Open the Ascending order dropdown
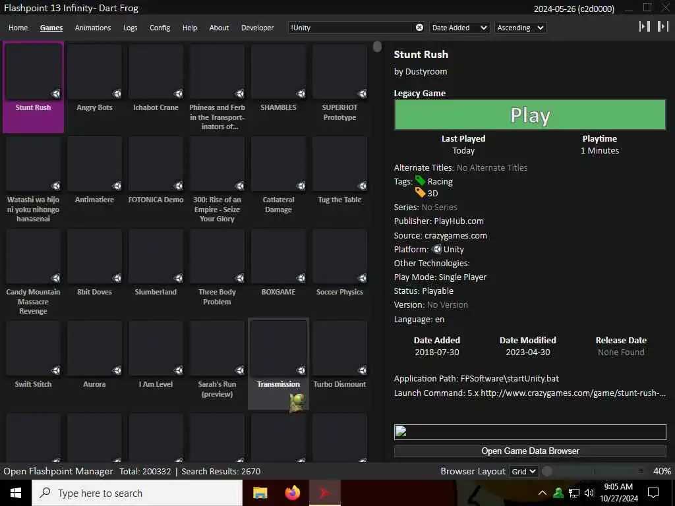The image size is (675, 506). click(521, 28)
